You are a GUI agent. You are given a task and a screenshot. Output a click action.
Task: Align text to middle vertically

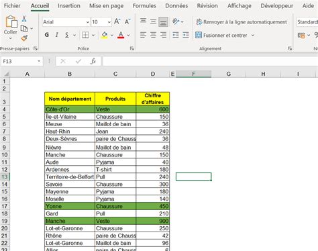pyautogui.click(x=153, y=21)
